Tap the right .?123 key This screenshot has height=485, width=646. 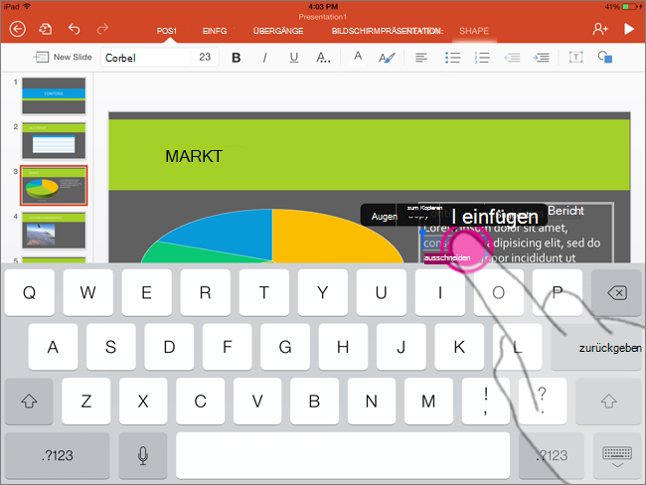coord(552,456)
